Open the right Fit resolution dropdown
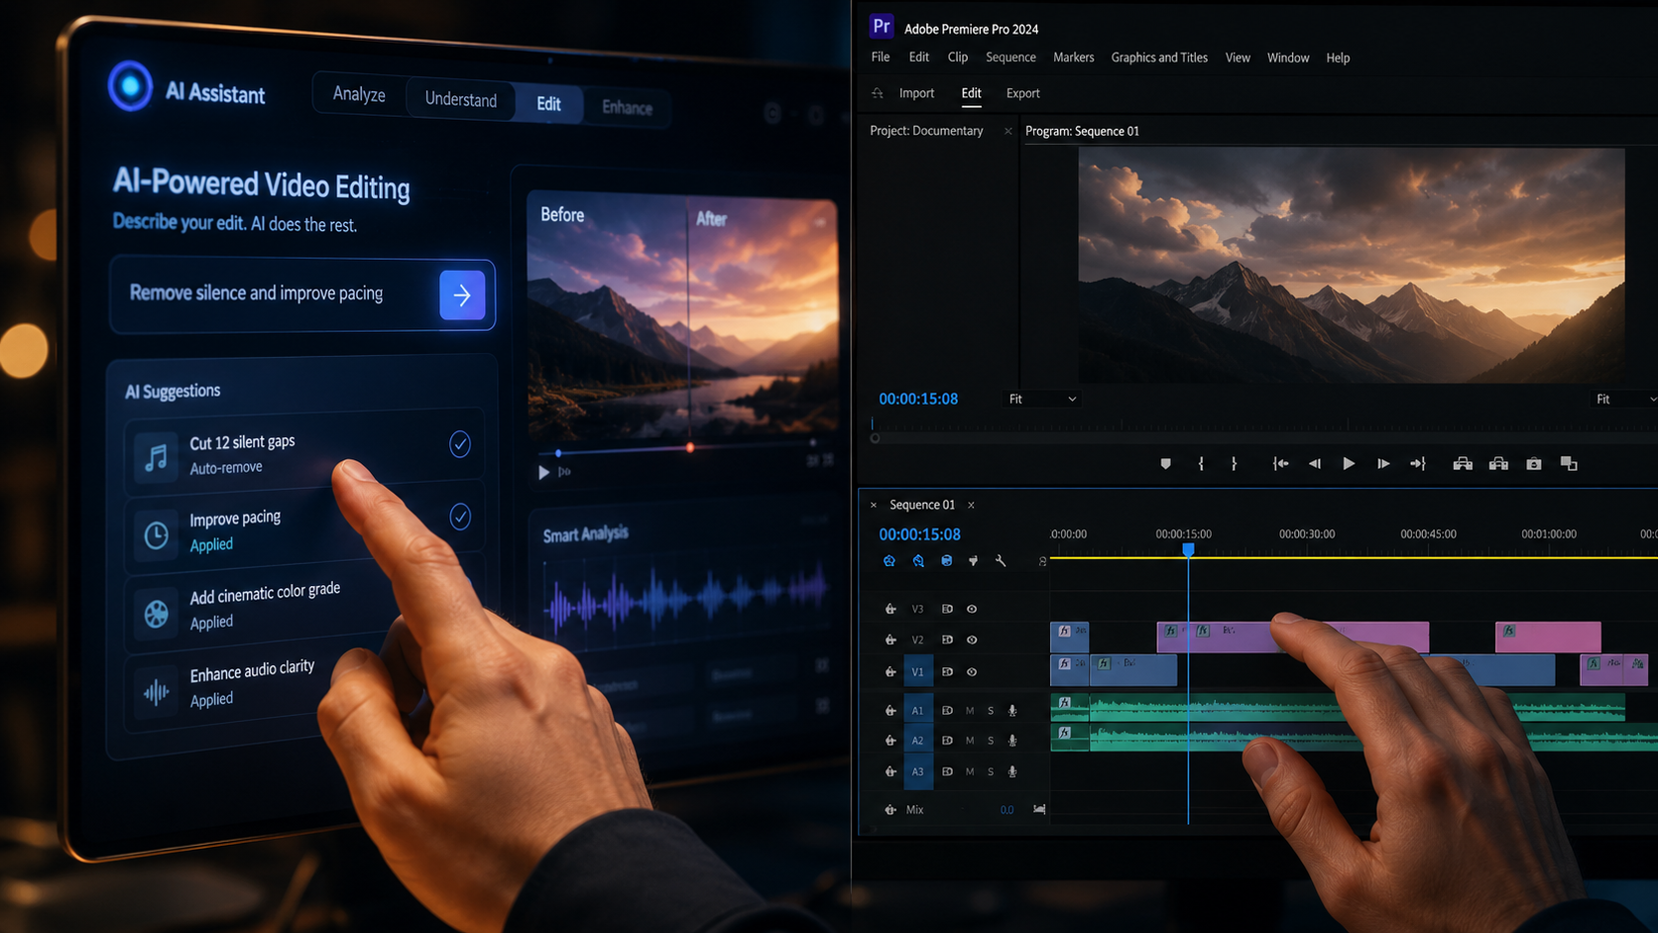Viewport: 1658px width, 933px height. (x=1624, y=399)
